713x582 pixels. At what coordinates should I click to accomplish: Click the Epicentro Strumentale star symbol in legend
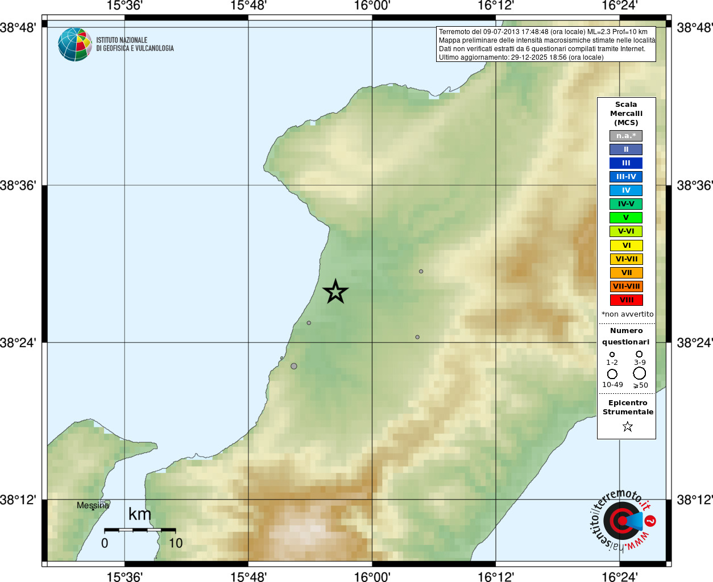627,426
